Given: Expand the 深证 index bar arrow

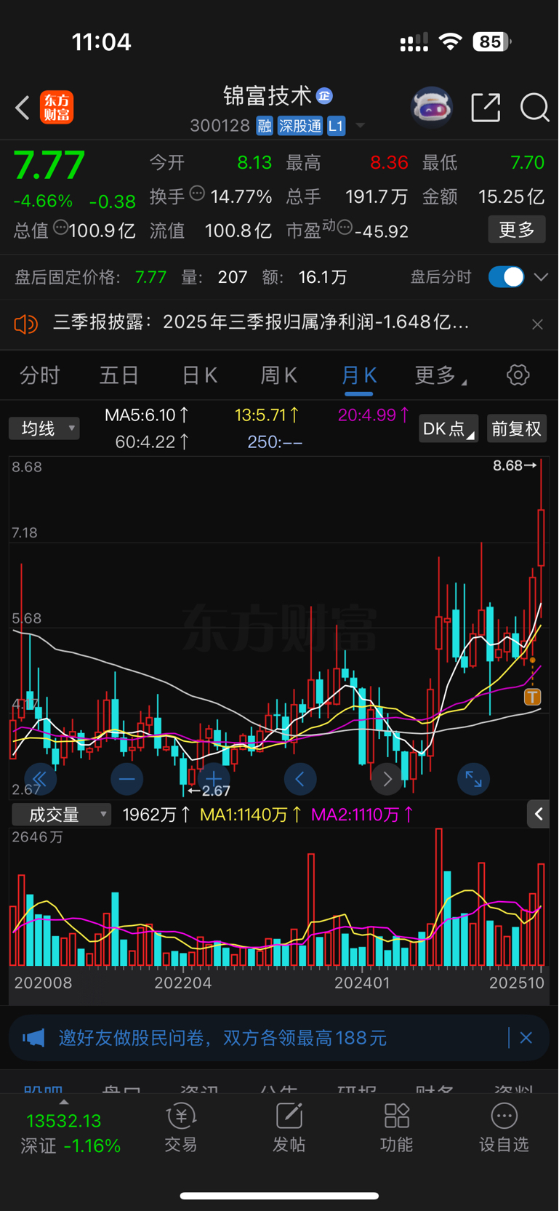Looking at the screenshot, I should point(63,1103).
